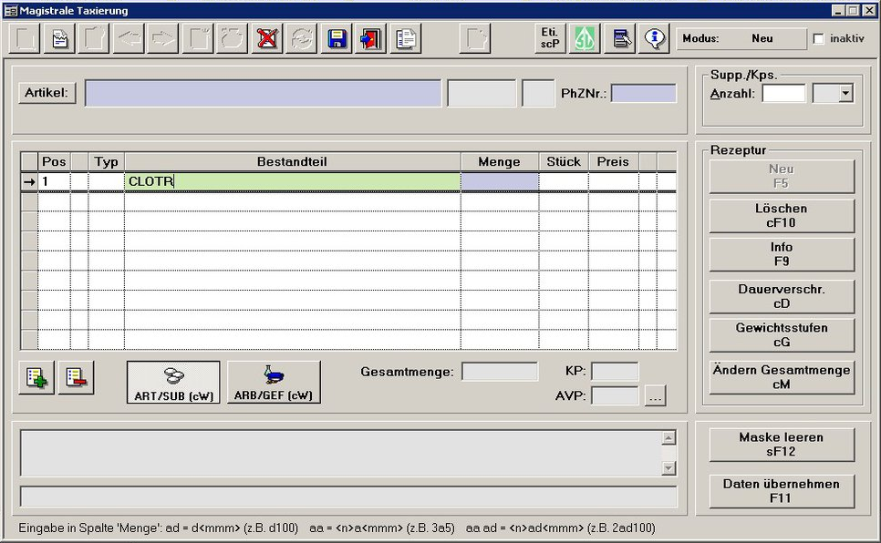Image resolution: width=881 pixels, height=543 pixels.
Task: Click Maske leeren sF12 to clear the form
Action: pyautogui.click(x=781, y=445)
